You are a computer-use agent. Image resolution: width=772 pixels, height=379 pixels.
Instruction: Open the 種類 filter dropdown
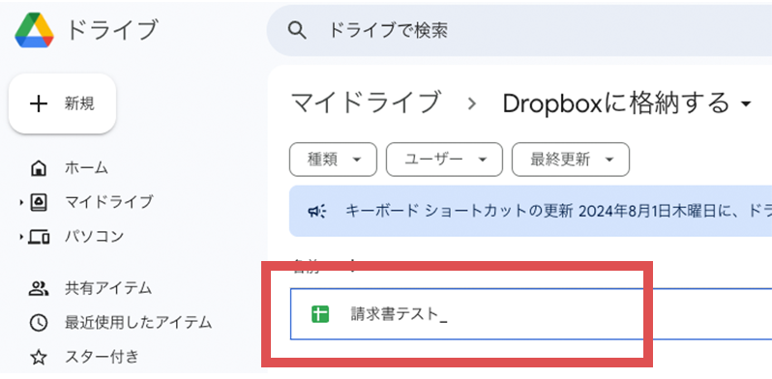coord(334,160)
